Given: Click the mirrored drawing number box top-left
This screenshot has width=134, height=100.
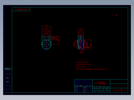Looking at the screenshot, I should coord(21,9).
